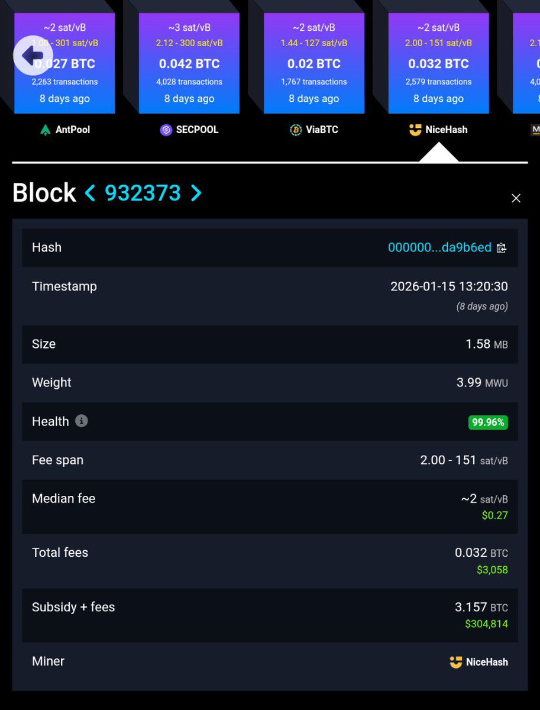The height and width of the screenshot is (710, 540).
Task: Open the ViaBTC pool link
Action: tap(314, 130)
